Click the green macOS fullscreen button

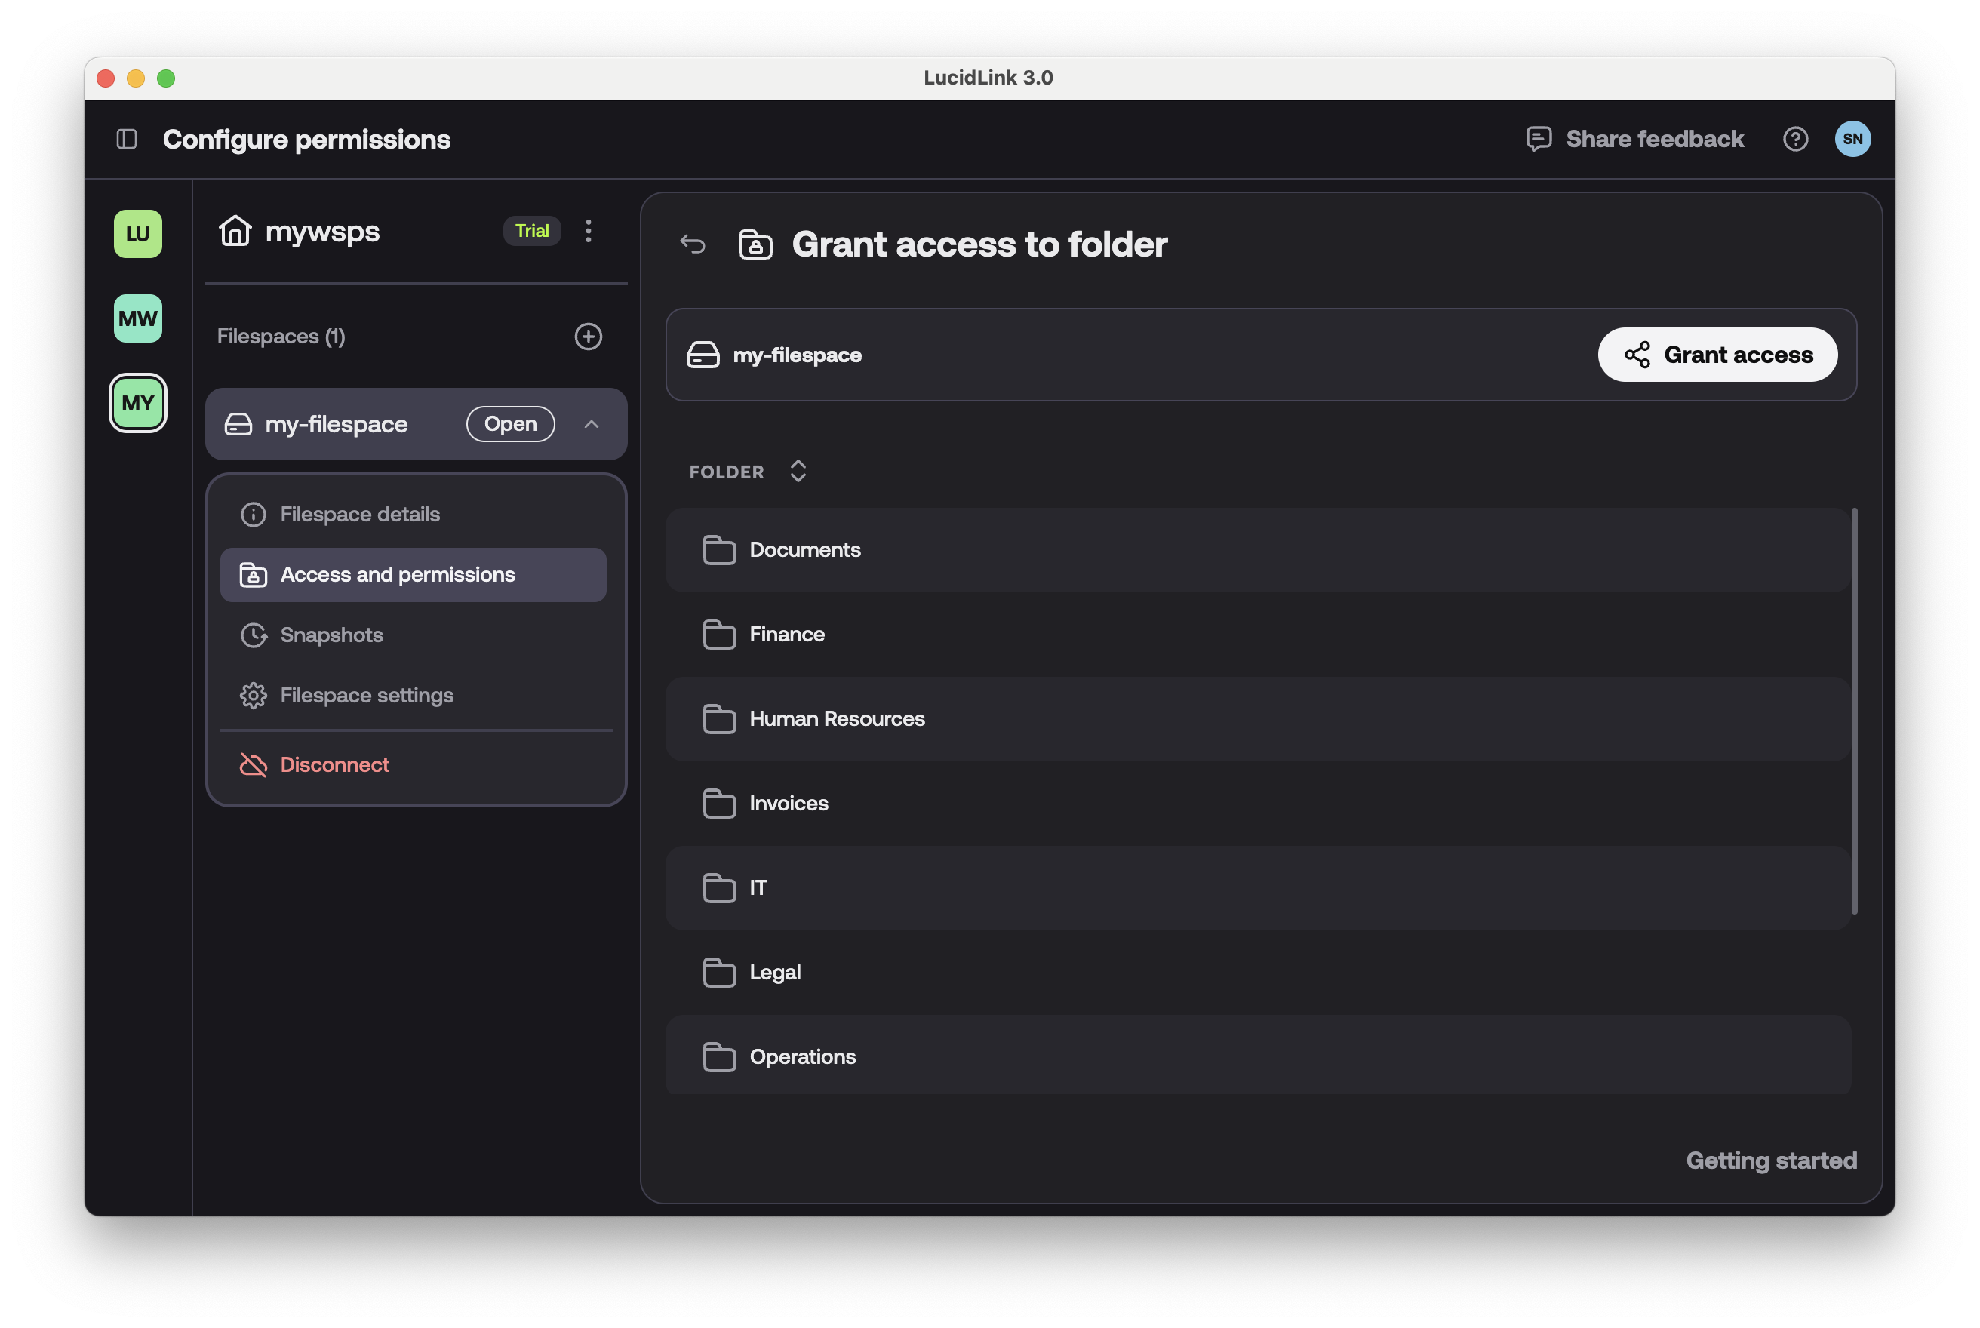pos(166,78)
